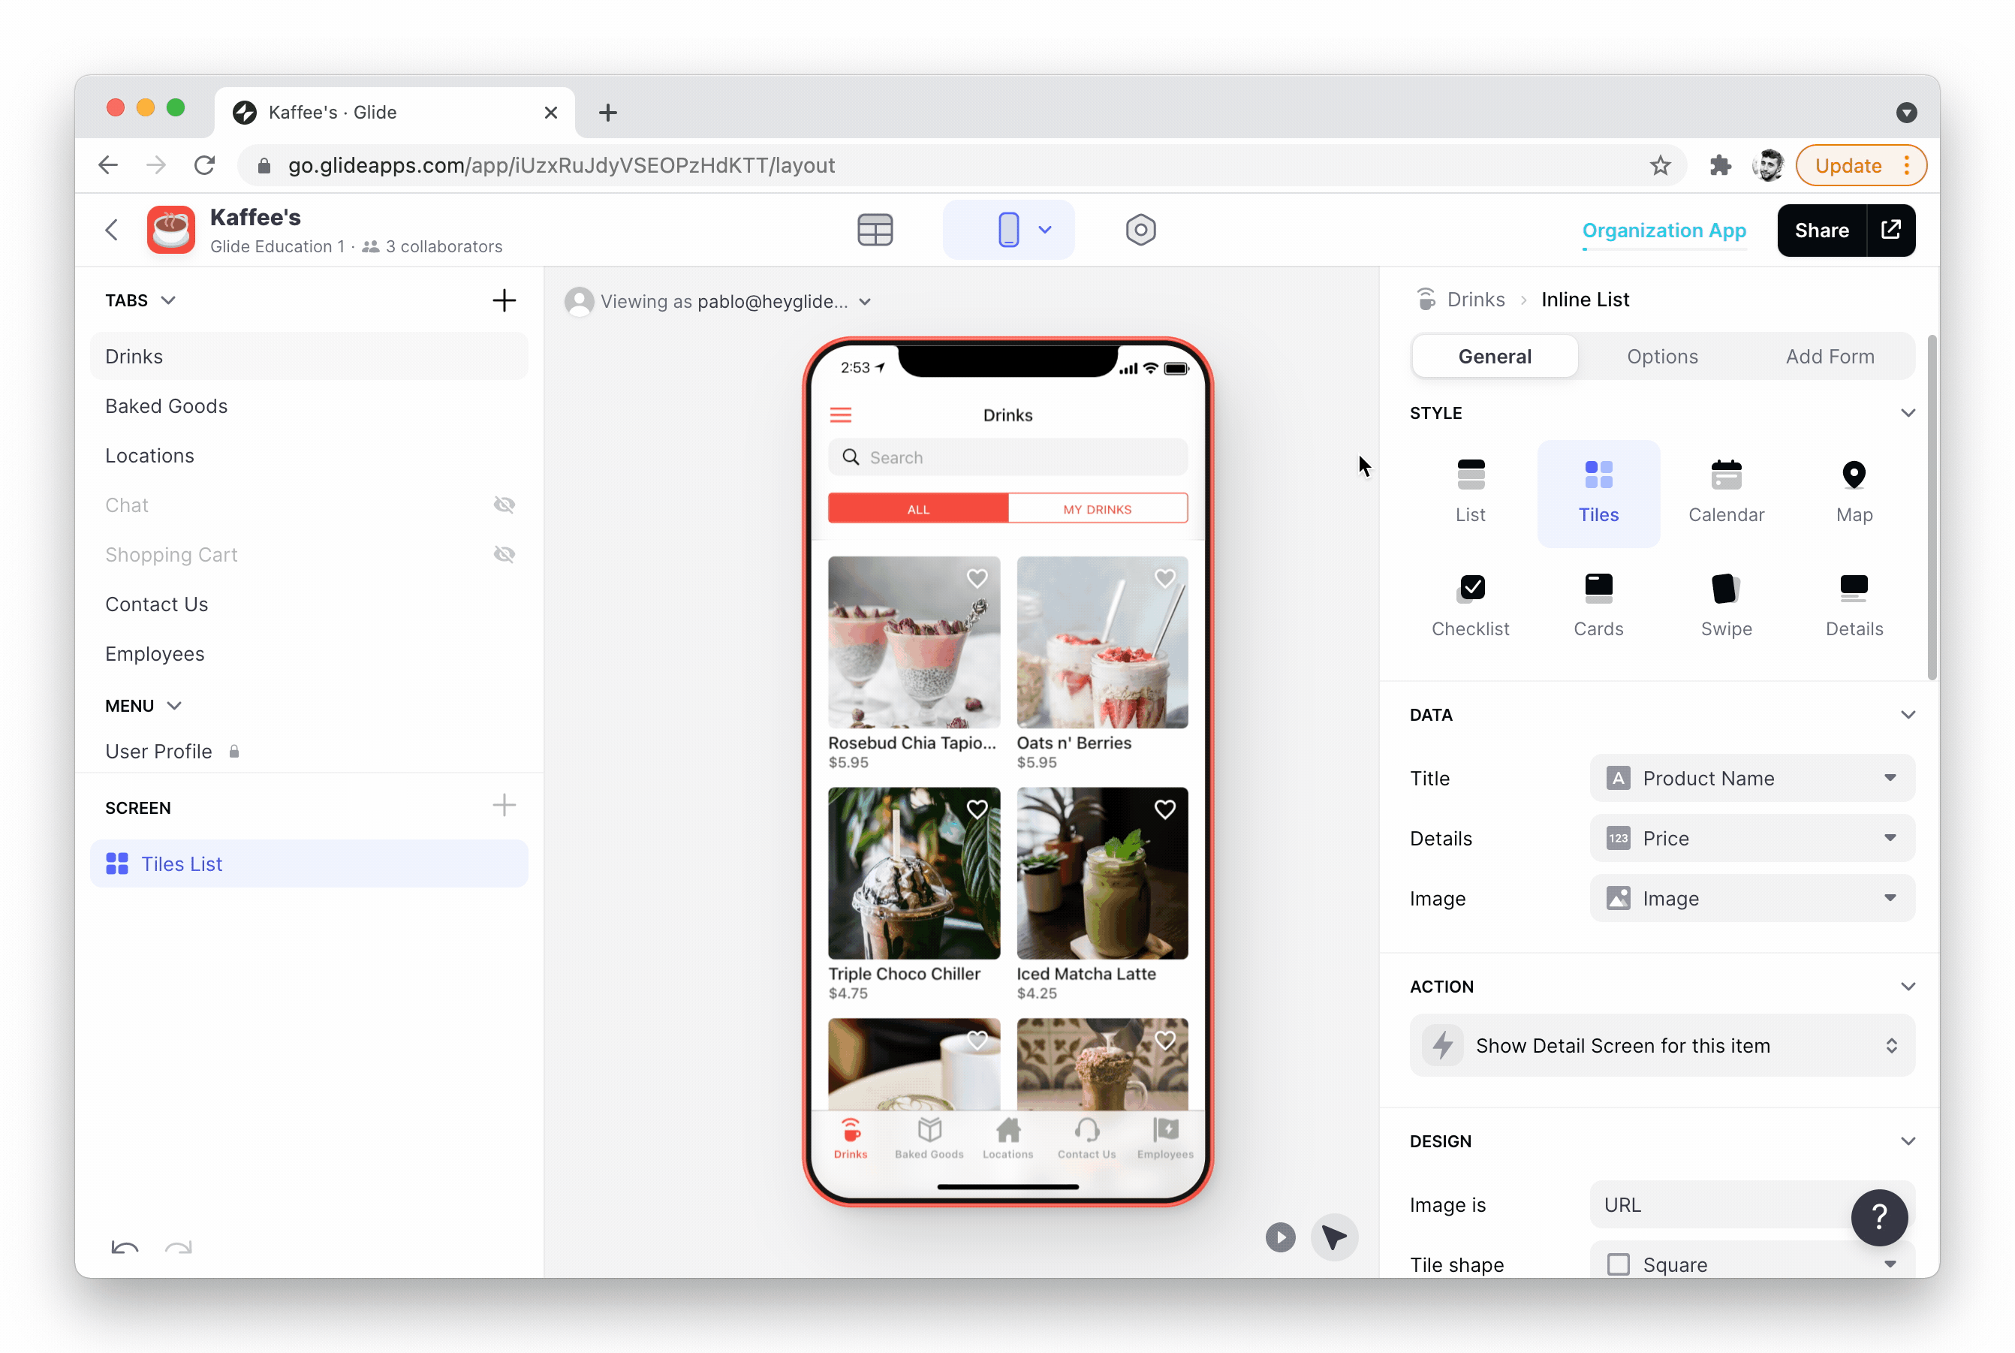2015x1353 pixels.
Task: Click the Share button
Action: [x=1821, y=231]
